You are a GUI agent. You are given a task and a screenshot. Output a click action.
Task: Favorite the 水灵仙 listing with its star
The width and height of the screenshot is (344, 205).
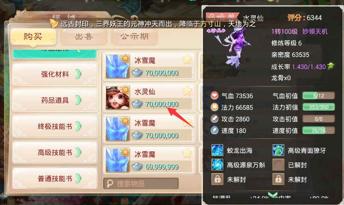pyautogui.click(x=187, y=90)
